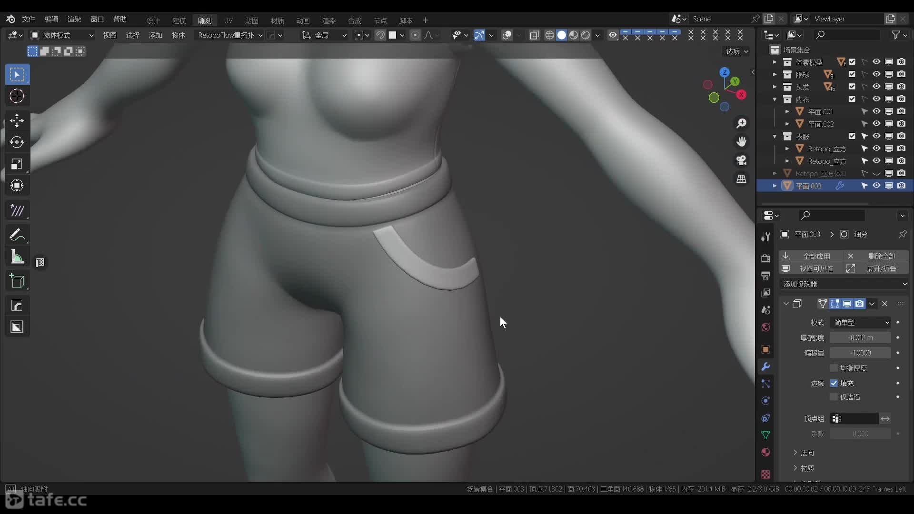The width and height of the screenshot is (914, 514).
Task: Switch to the 建模 workspace tab
Action: tap(179, 20)
